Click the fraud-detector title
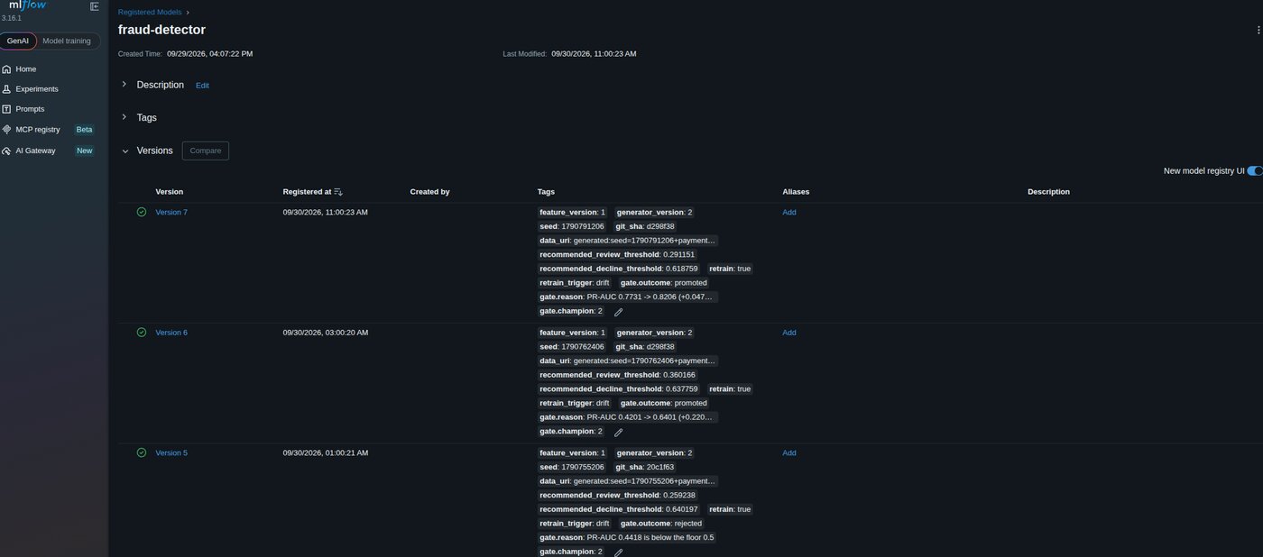 click(x=161, y=30)
